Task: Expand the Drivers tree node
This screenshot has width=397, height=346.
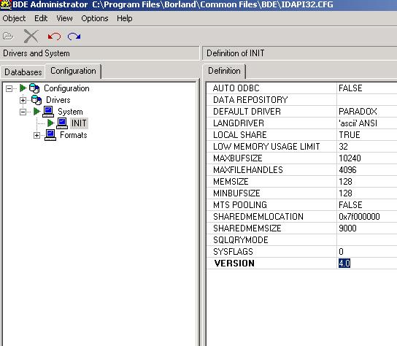Action: 23,100
